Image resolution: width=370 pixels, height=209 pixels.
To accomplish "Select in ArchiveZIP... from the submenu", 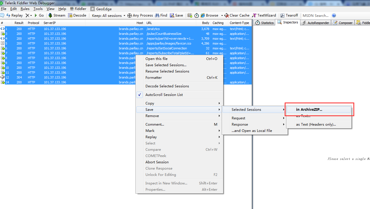I will click(319, 110).
